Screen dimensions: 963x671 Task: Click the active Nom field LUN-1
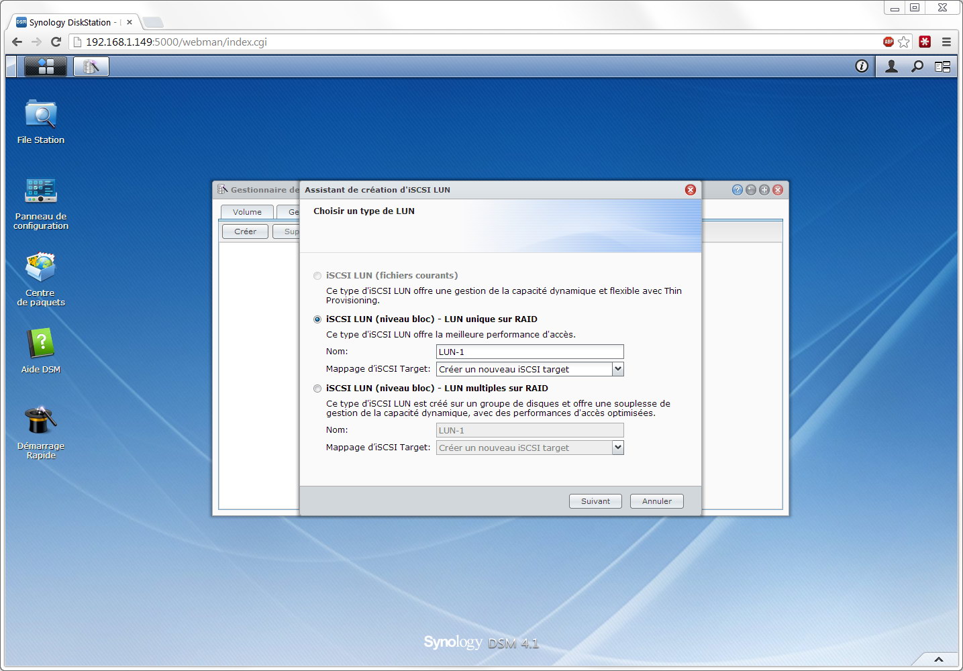click(x=529, y=352)
